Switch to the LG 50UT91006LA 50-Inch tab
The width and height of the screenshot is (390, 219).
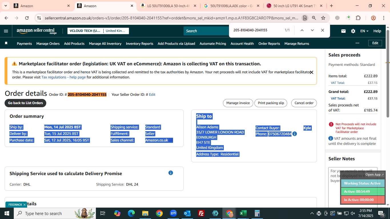pos(168,6)
